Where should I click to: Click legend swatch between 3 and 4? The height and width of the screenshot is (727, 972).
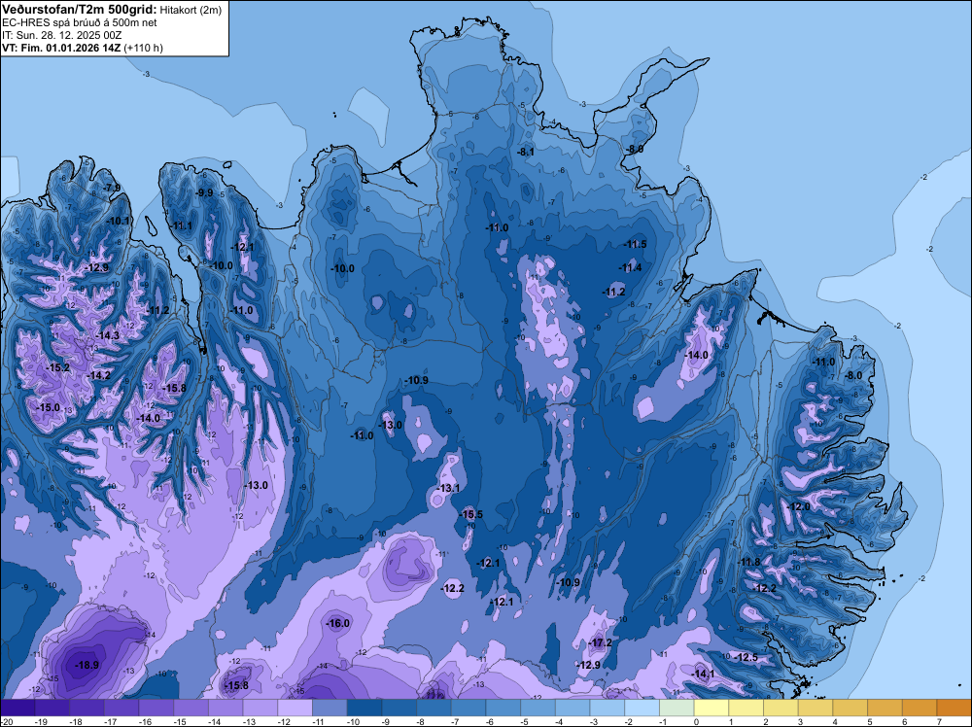pos(816,708)
